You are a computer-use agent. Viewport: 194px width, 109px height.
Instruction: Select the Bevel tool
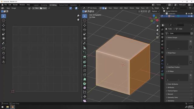85,66
